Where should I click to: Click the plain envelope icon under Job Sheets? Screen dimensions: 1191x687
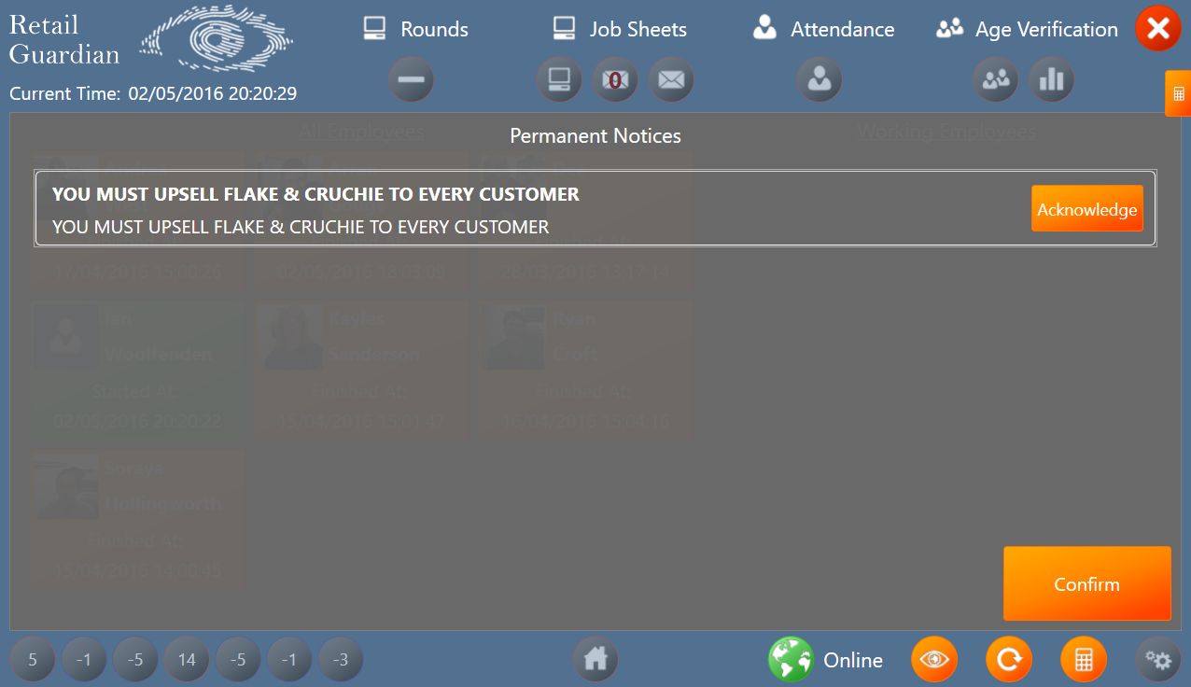670,80
